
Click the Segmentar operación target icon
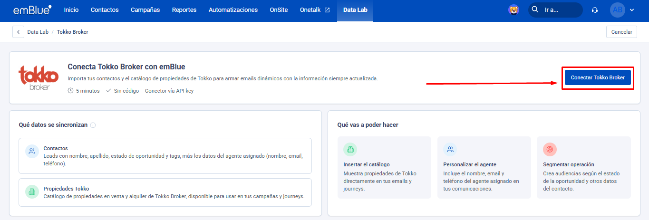point(550,150)
